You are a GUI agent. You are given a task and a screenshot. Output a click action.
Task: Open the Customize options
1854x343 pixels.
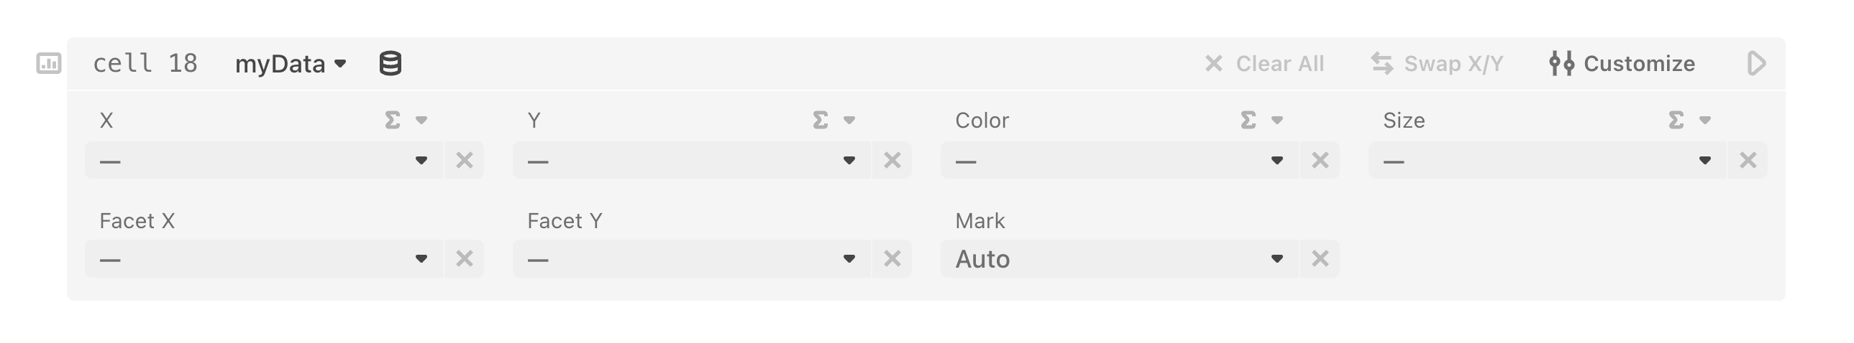[x=1622, y=63]
